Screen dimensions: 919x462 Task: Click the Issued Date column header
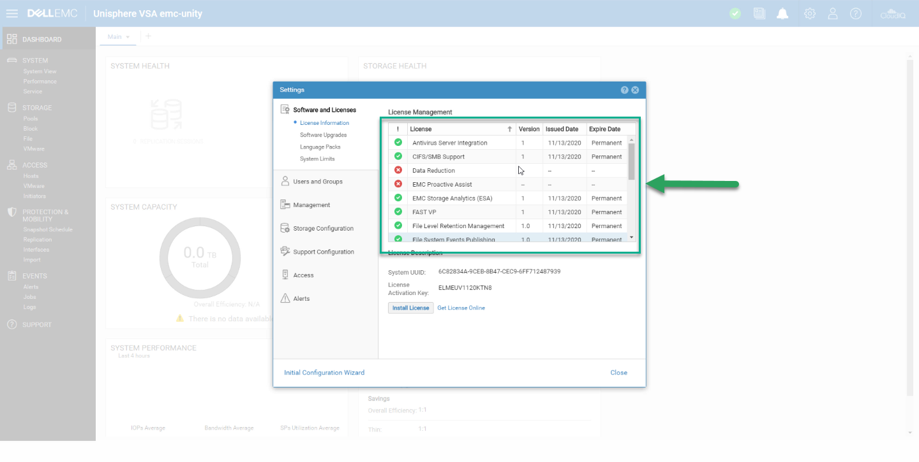[564, 129]
